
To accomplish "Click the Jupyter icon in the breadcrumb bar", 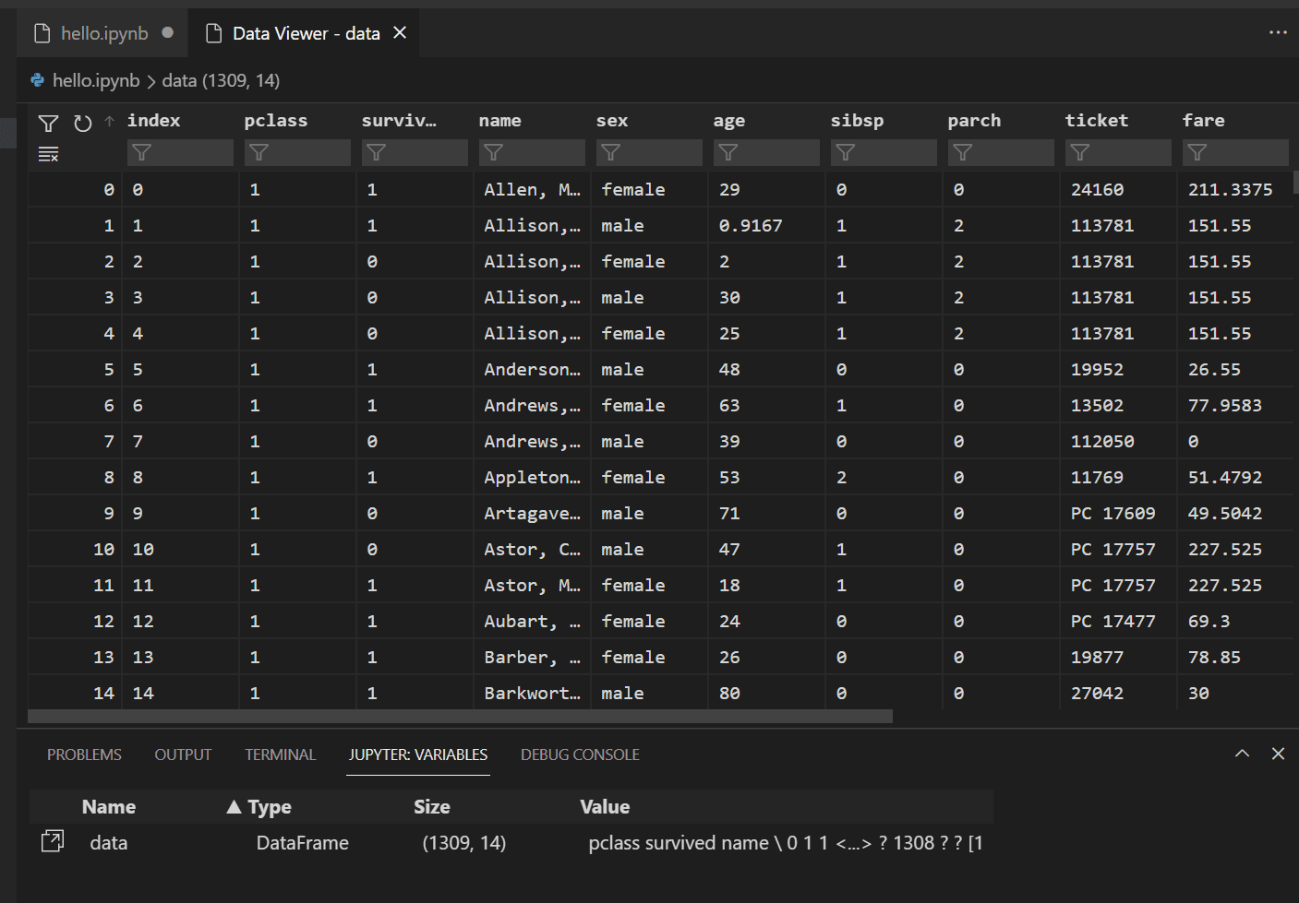I will [36, 80].
